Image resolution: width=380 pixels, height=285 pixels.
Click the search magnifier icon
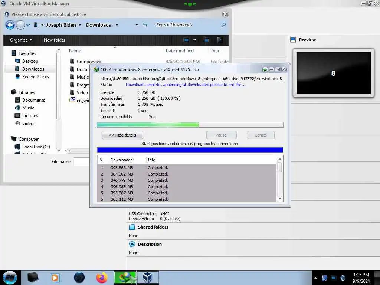coord(223,25)
